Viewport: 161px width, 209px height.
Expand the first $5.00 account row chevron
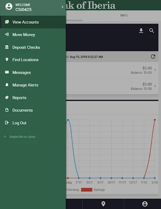[155, 70]
